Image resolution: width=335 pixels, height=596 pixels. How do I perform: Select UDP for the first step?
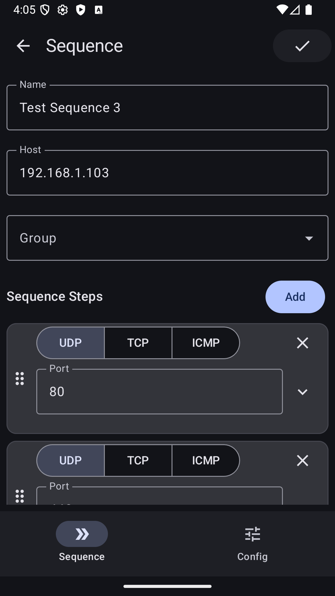coord(71,343)
